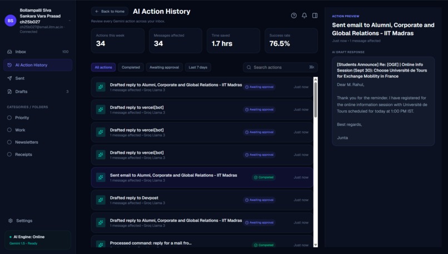Click AI icon on first vercel[bot] row

[x=101, y=109]
